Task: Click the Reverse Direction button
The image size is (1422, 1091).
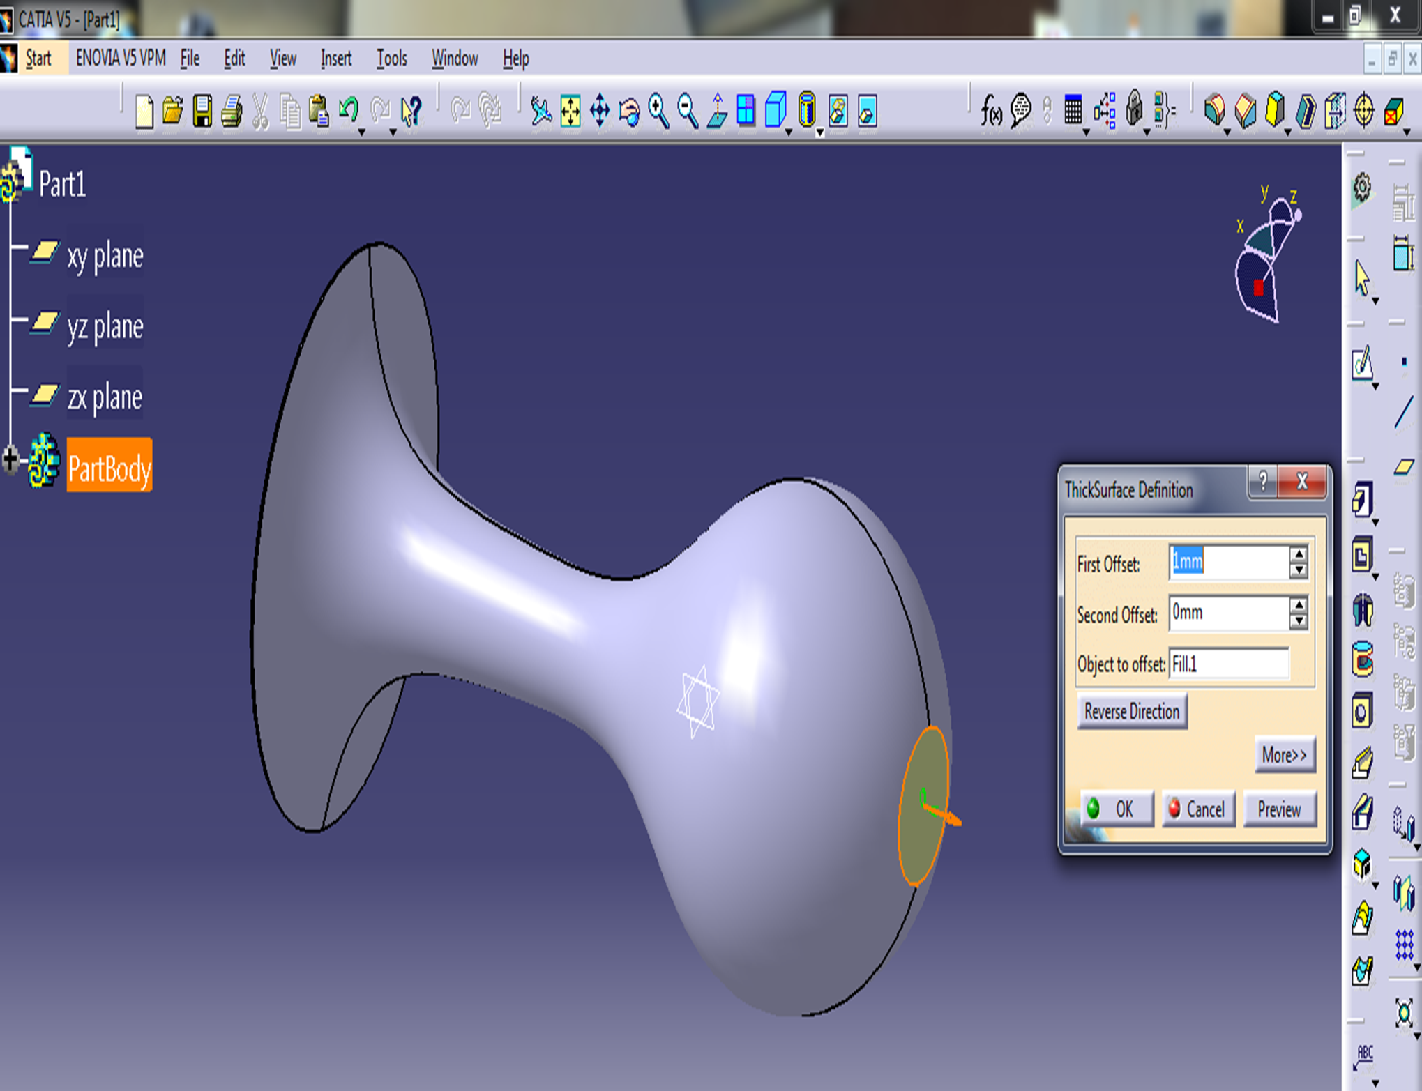Action: tap(1131, 712)
